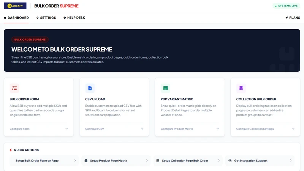Open the Help Desk tab

point(74,17)
